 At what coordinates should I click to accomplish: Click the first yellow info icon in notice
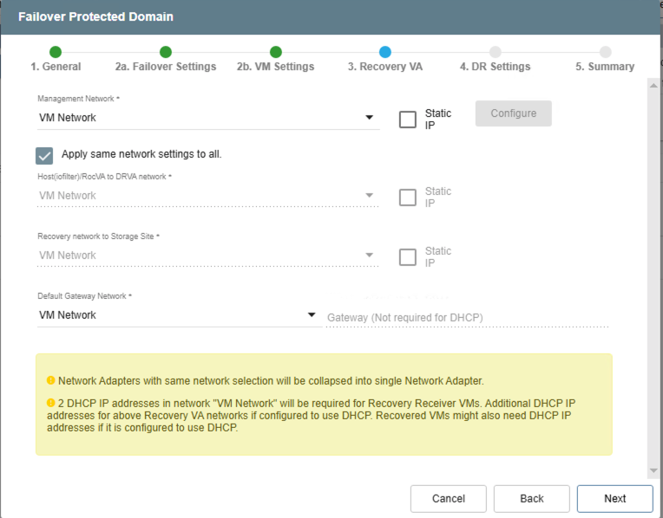pos(50,380)
